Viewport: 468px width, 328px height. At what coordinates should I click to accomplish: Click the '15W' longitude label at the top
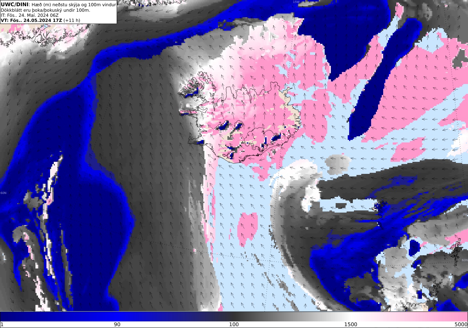coord(296,2)
